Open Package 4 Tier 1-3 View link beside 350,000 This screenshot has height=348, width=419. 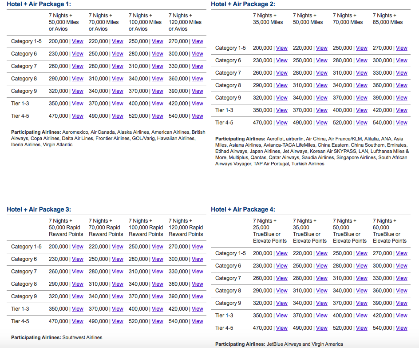(282, 316)
